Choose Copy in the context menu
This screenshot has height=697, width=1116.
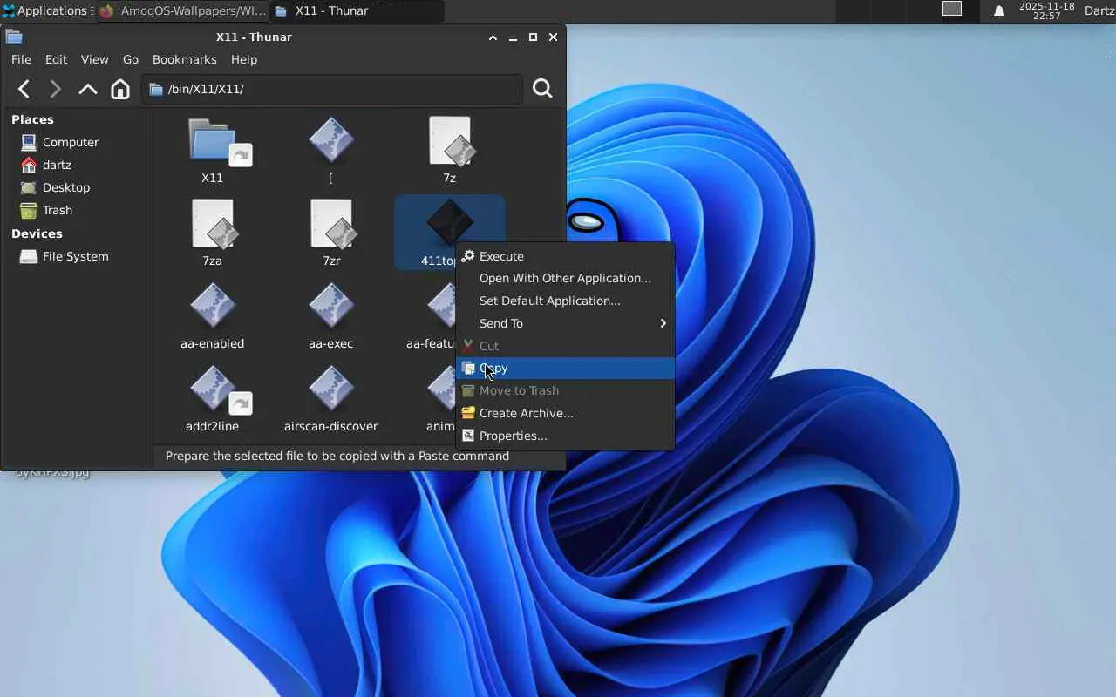(x=565, y=368)
